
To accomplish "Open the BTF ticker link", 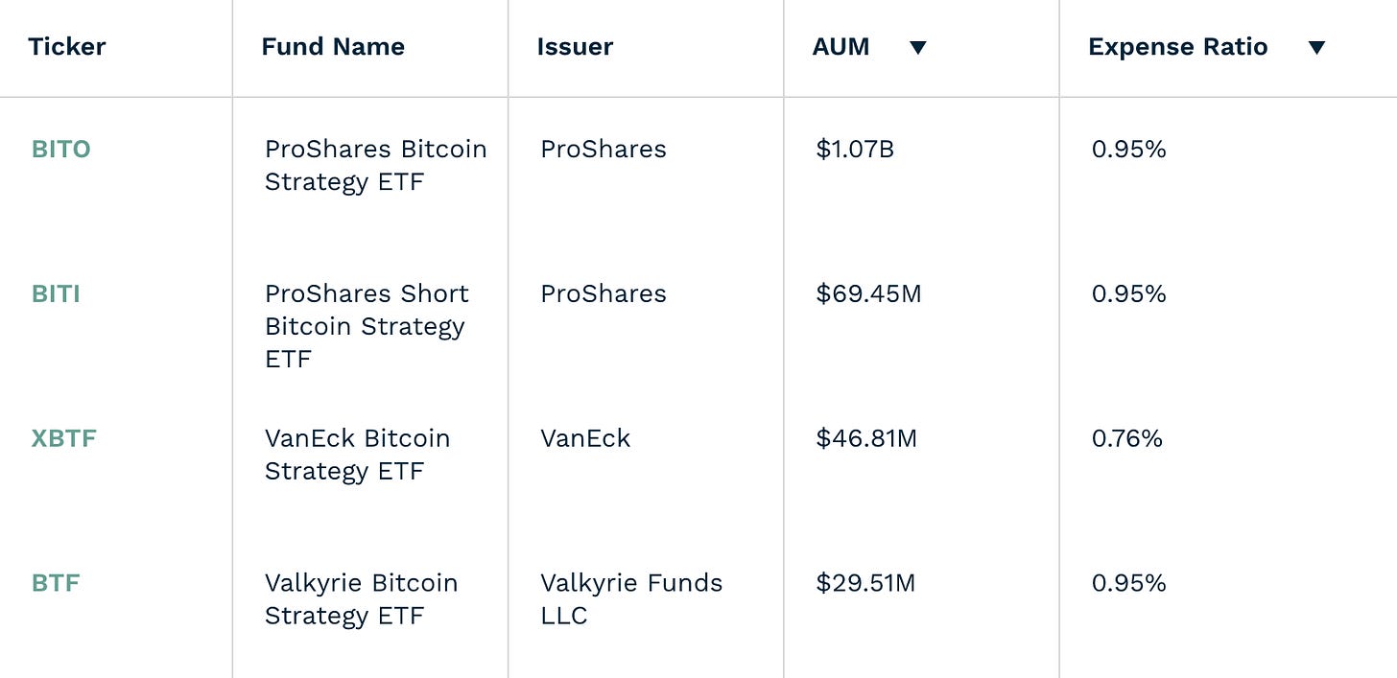I will coord(56,583).
